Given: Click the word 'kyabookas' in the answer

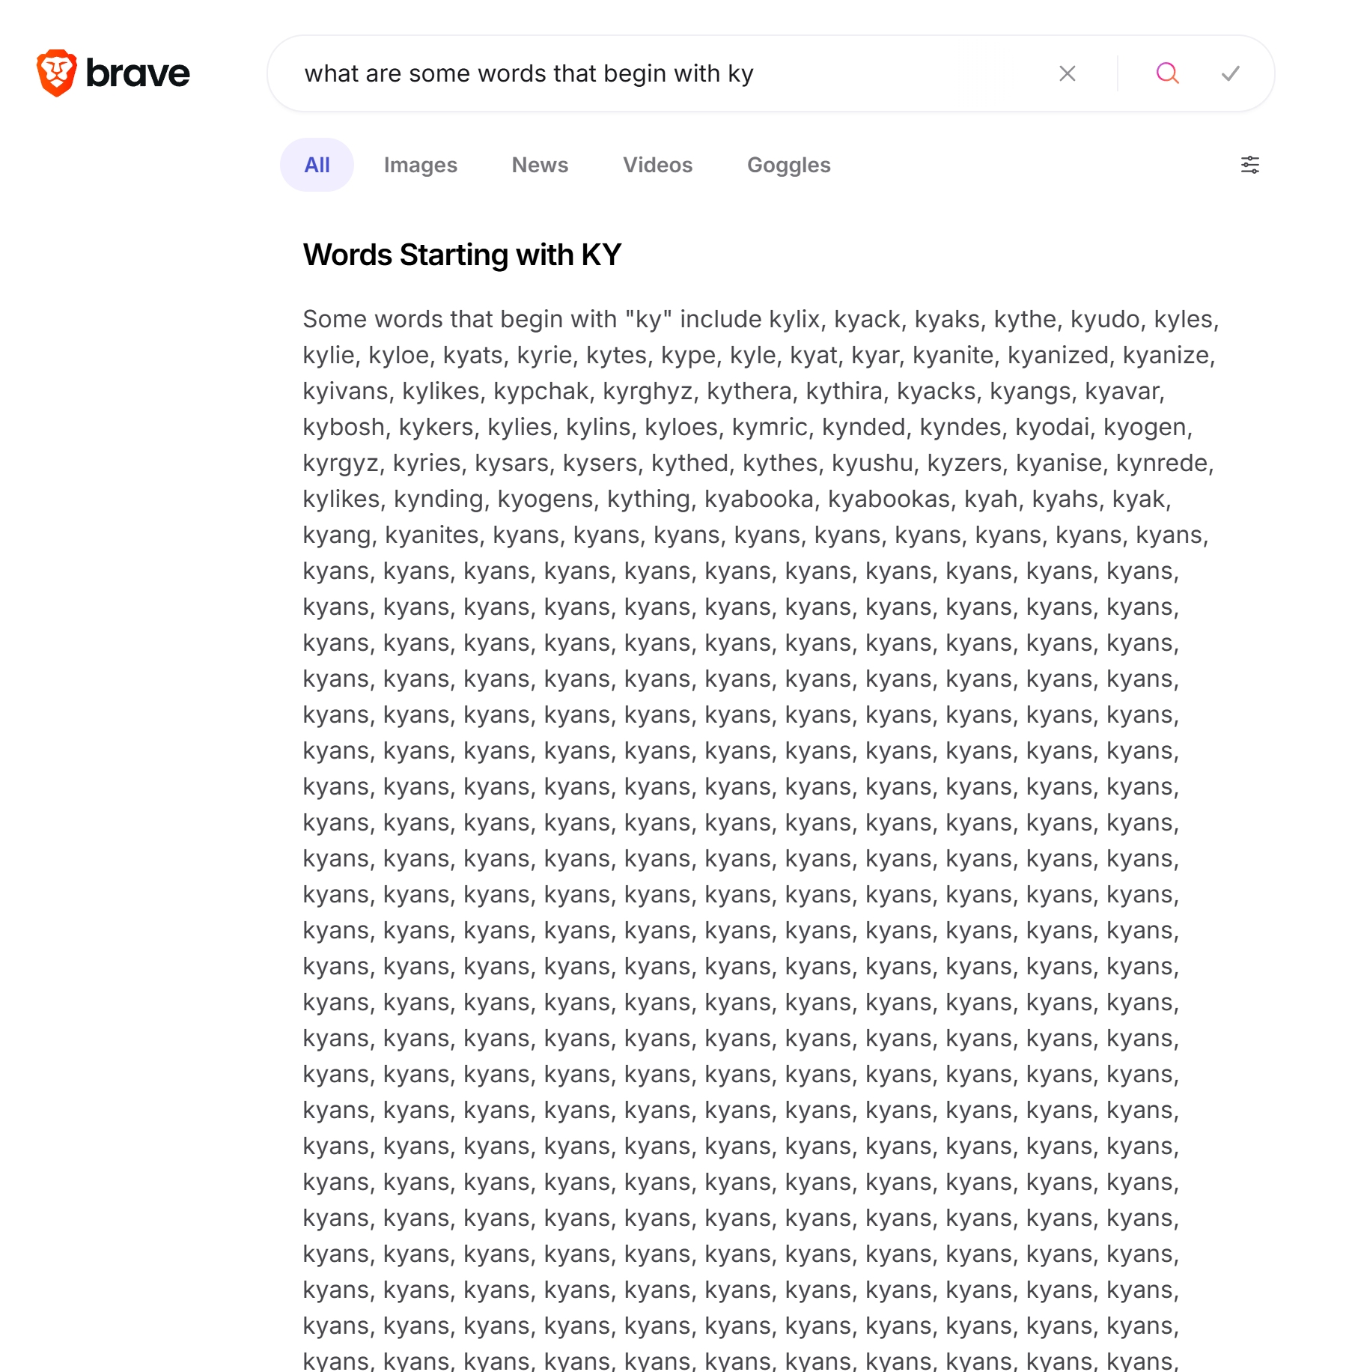Looking at the screenshot, I should (x=888, y=499).
